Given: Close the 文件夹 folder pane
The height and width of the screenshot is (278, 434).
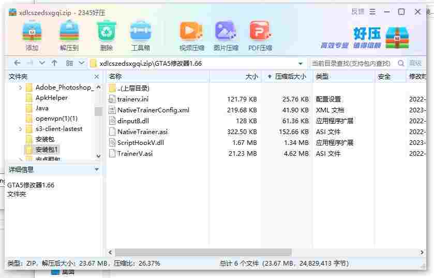Looking at the screenshot, I should (97, 77).
